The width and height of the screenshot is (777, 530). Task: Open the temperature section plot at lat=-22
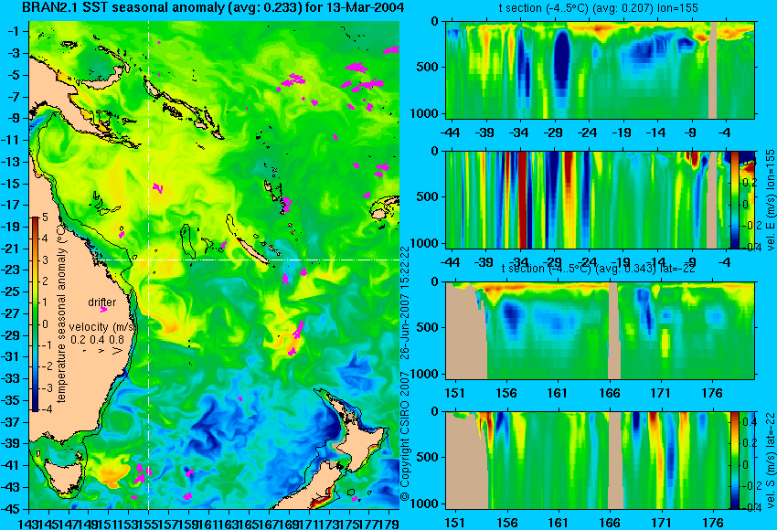[x=600, y=331]
